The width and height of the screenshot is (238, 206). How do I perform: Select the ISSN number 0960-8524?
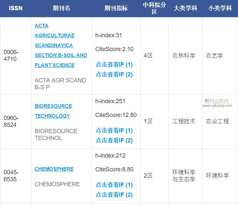11,121
